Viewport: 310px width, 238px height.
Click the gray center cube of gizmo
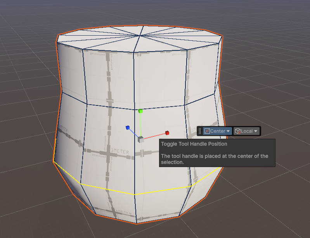click(x=141, y=140)
